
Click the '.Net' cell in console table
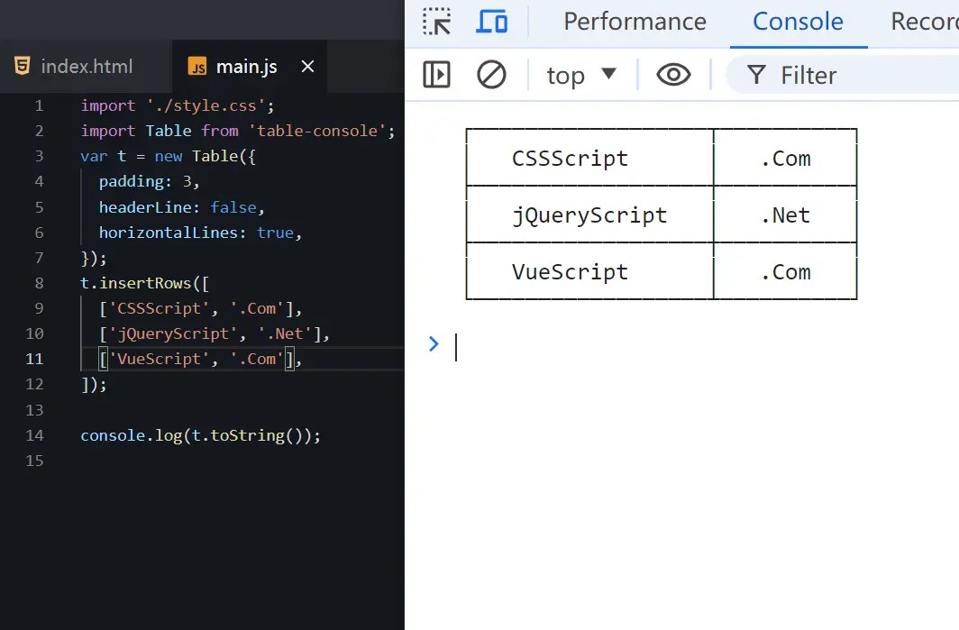tap(785, 215)
